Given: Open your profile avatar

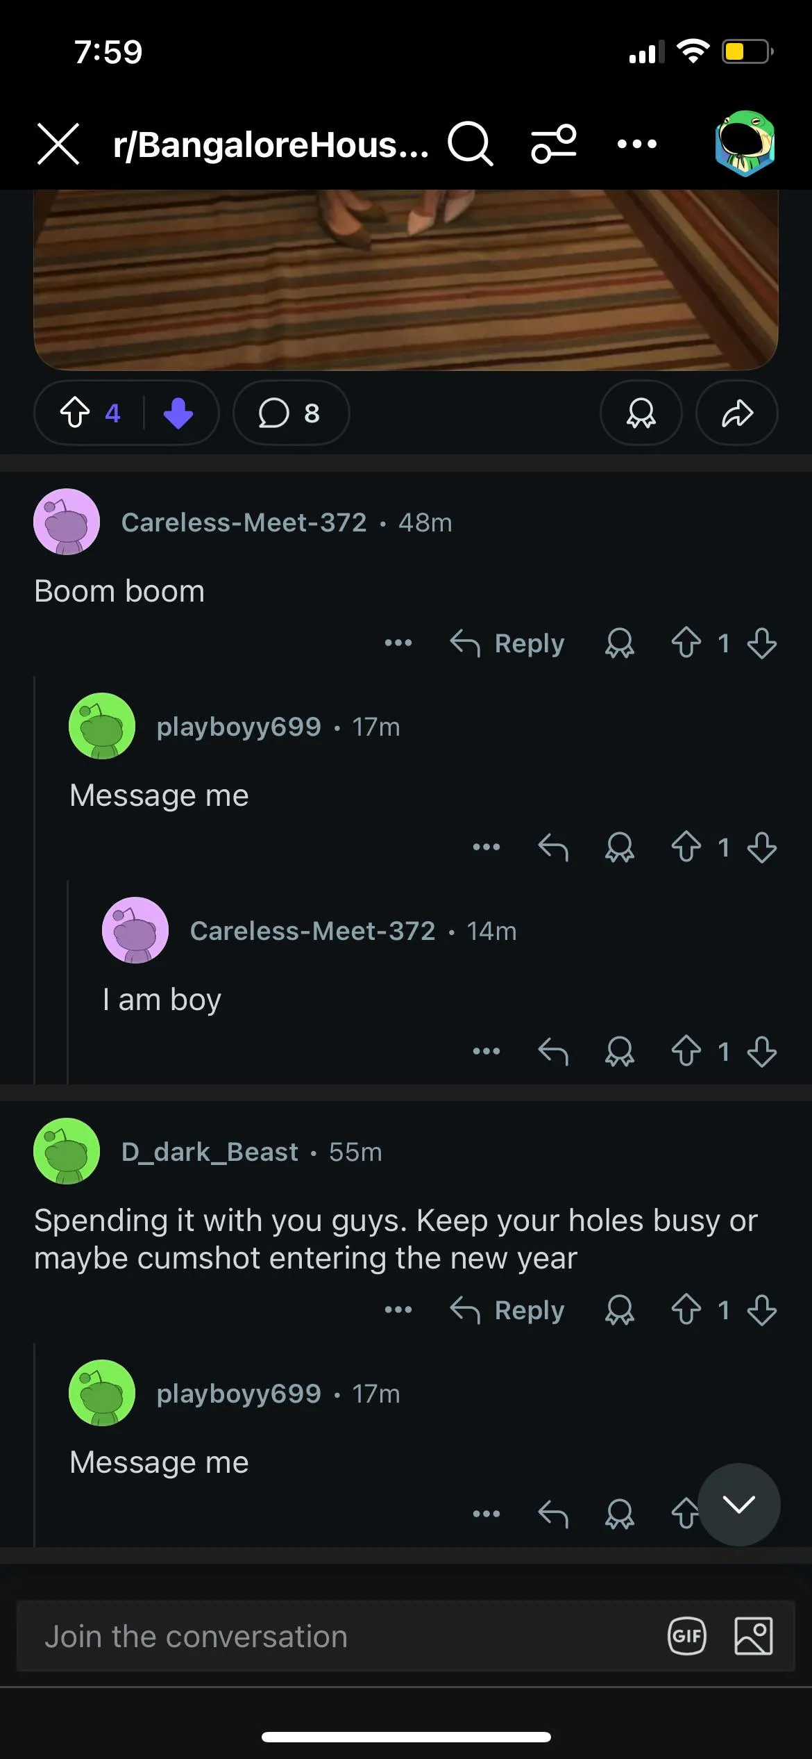Looking at the screenshot, I should coord(745,144).
